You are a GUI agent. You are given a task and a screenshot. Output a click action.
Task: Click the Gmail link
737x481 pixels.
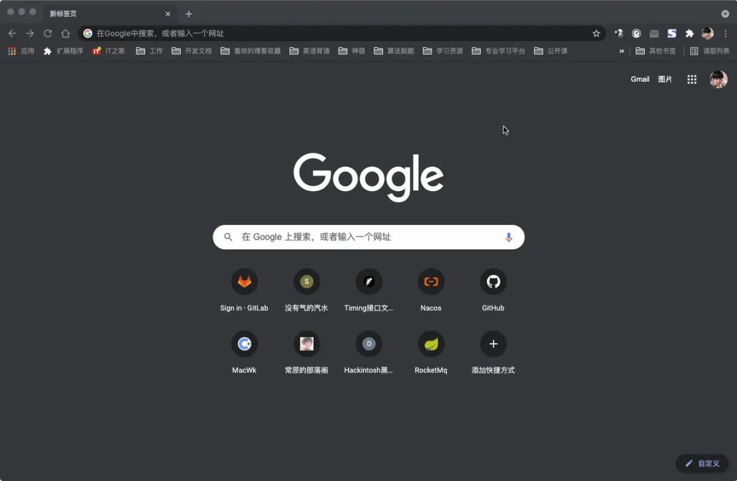point(640,79)
